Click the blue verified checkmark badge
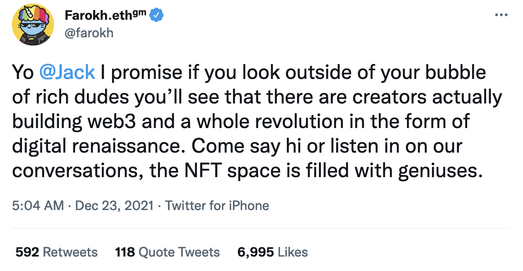Screen dimensions: 523x271 (x=156, y=15)
